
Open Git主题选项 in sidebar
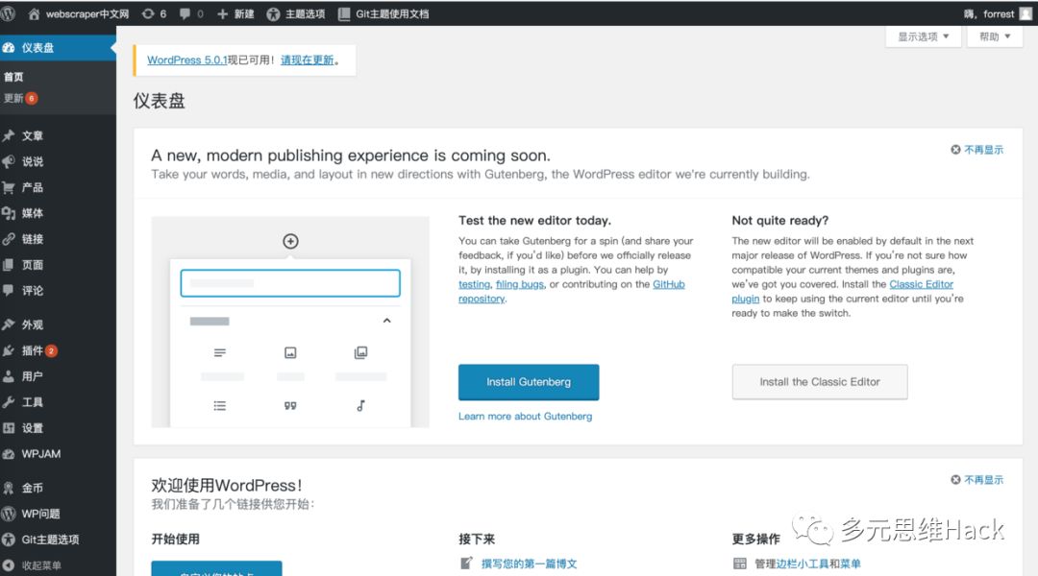[58, 540]
